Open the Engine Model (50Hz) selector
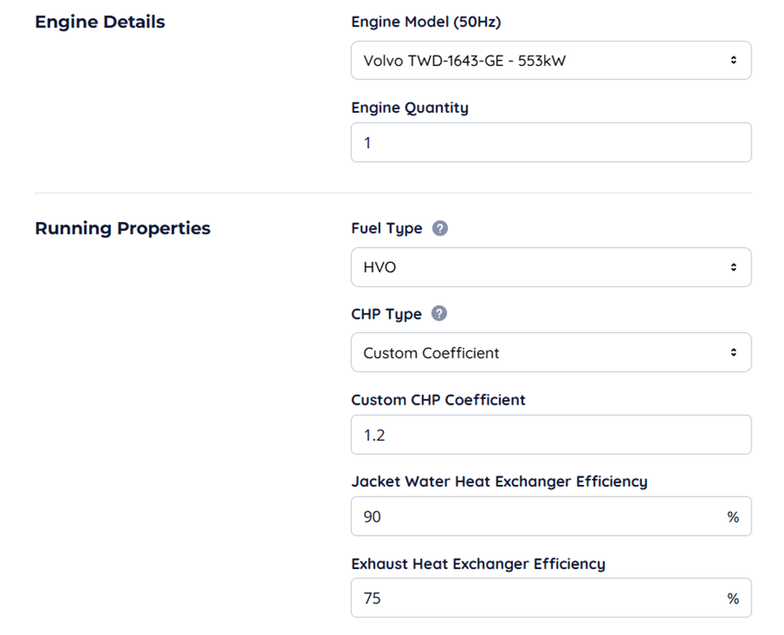The width and height of the screenshot is (784, 635). pyautogui.click(x=550, y=59)
